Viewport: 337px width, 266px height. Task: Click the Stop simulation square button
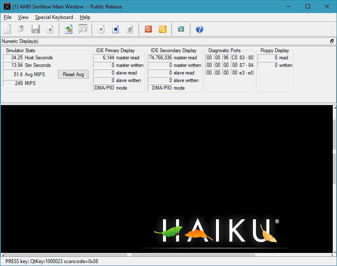coord(116,29)
